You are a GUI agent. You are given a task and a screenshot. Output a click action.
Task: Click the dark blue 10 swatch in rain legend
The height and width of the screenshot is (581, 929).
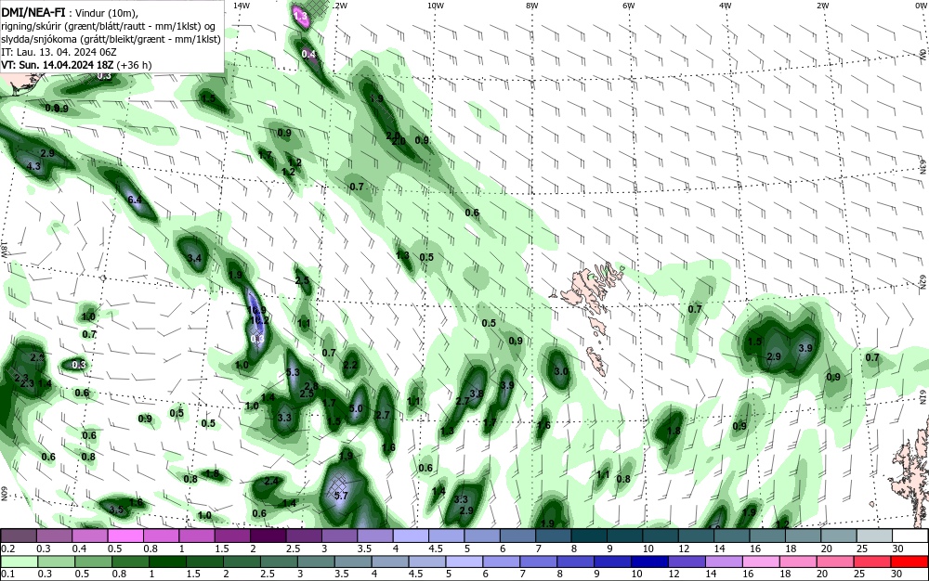pos(648,562)
